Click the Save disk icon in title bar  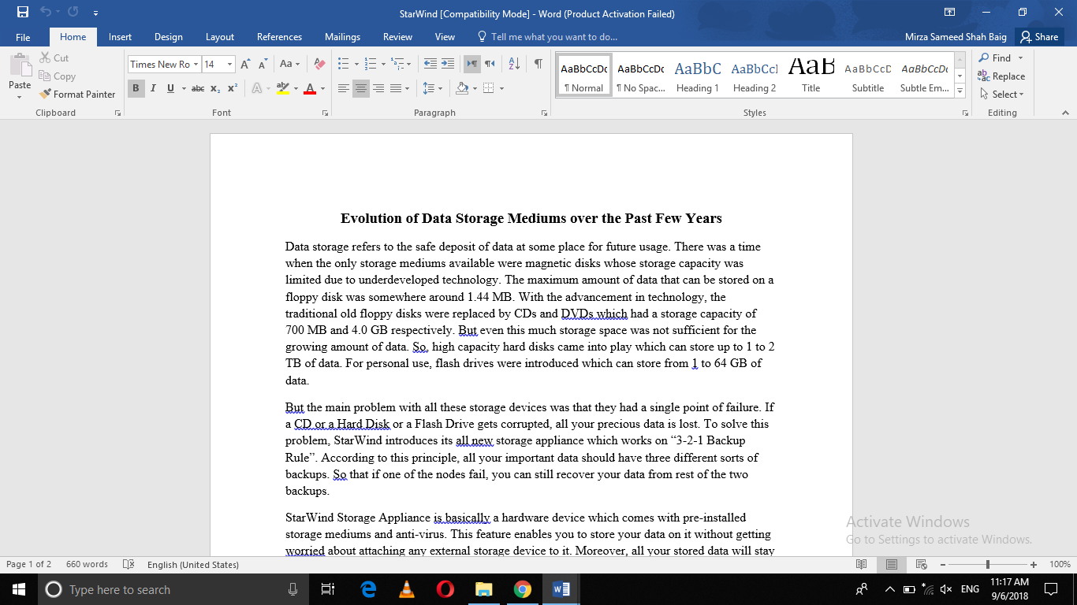pos(23,13)
